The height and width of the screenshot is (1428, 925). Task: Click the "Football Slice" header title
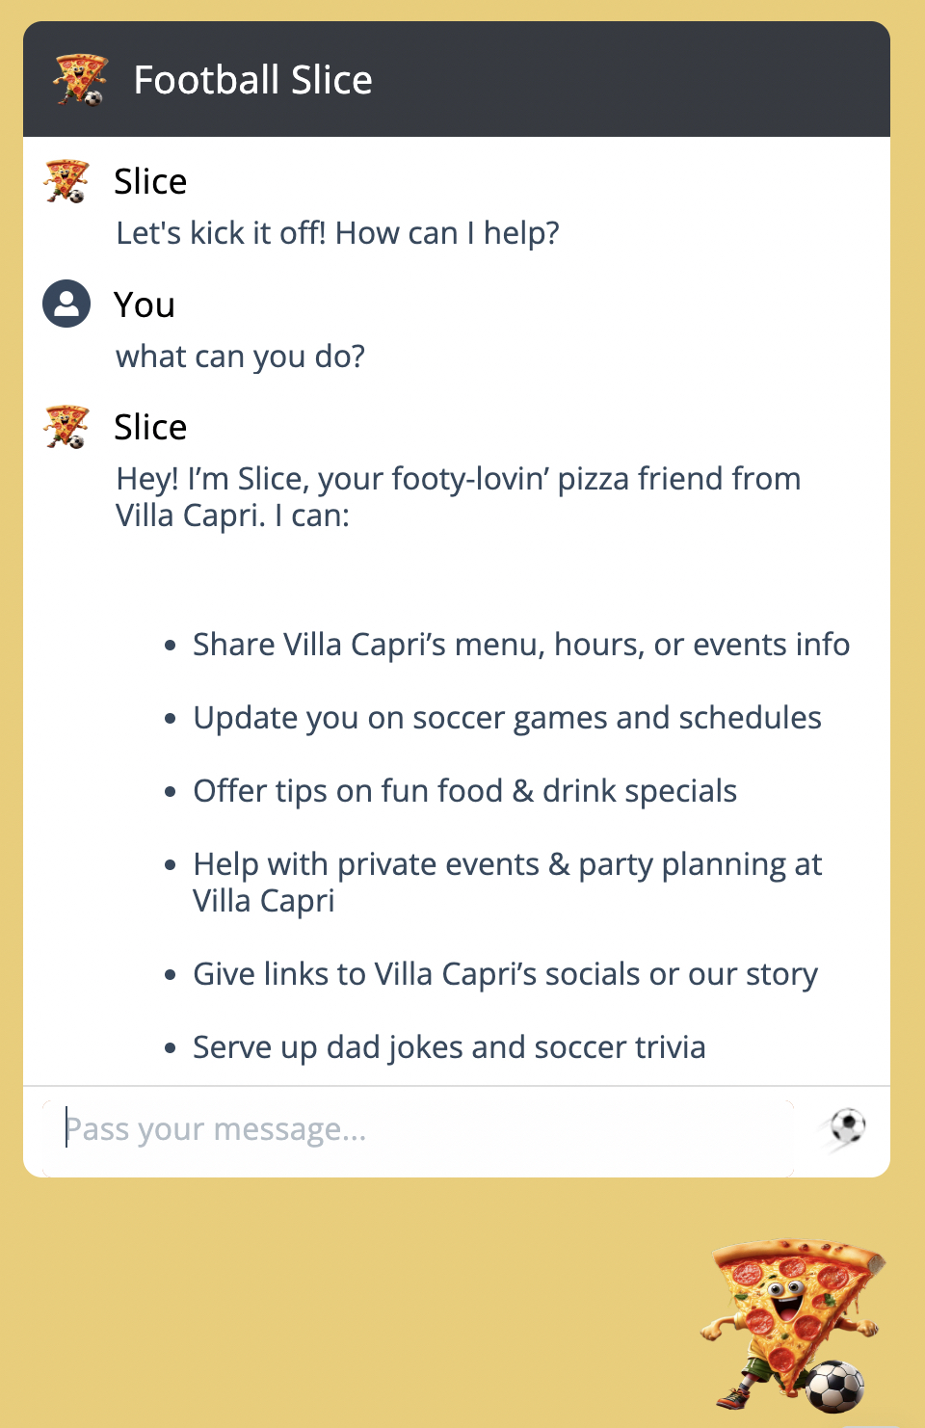pyautogui.click(x=252, y=80)
